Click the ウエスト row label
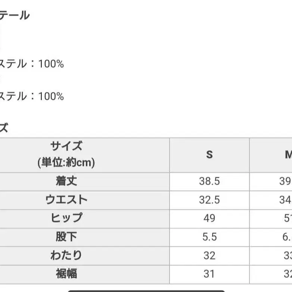 coord(66,200)
